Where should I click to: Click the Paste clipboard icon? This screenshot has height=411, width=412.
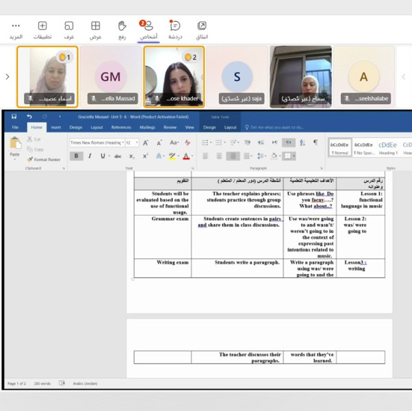pyautogui.click(x=15, y=144)
